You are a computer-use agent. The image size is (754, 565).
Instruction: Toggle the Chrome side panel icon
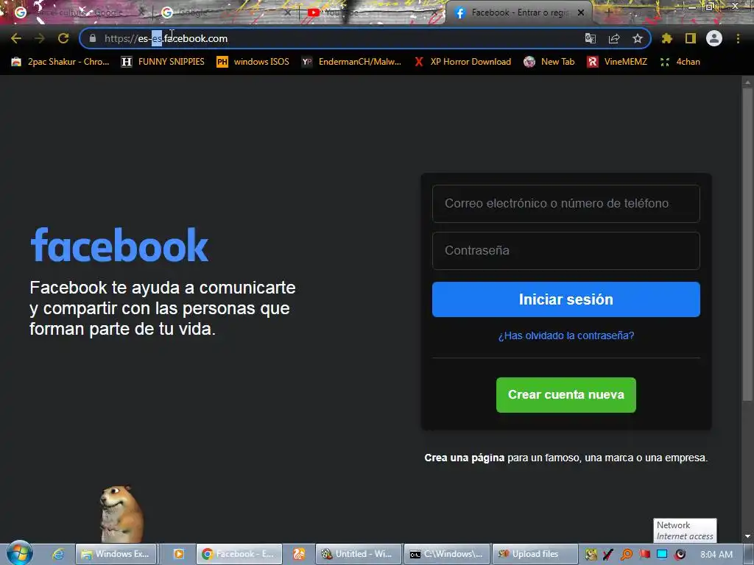[x=691, y=38]
